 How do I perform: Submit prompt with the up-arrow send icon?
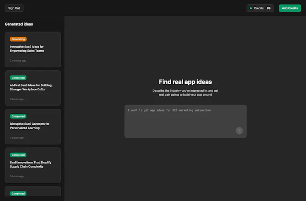(x=239, y=131)
